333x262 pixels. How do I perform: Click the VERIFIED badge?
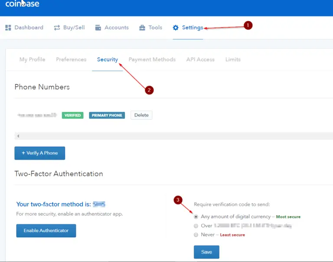(x=73, y=115)
